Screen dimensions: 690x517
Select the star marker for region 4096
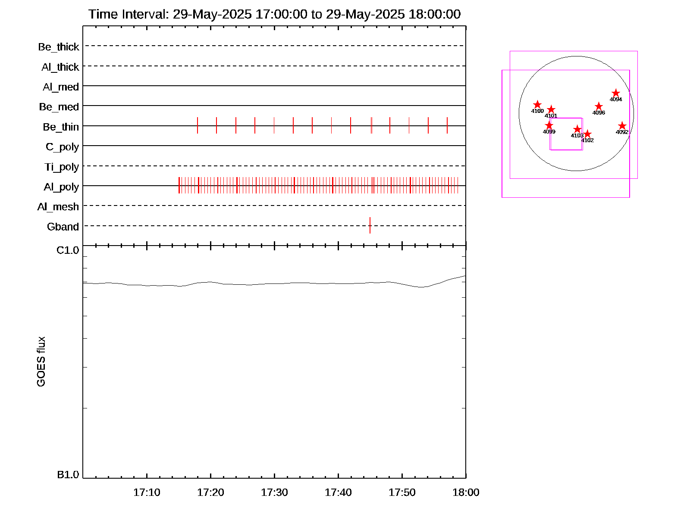click(x=599, y=106)
